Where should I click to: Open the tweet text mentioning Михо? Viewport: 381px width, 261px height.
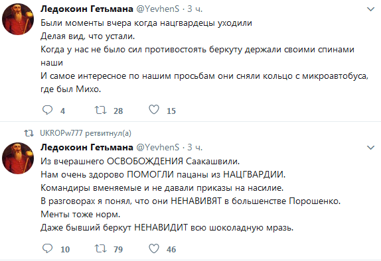coord(204,56)
